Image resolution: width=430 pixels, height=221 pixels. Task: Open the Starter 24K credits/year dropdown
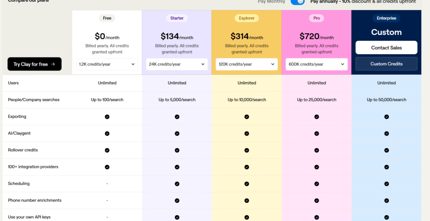point(177,64)
